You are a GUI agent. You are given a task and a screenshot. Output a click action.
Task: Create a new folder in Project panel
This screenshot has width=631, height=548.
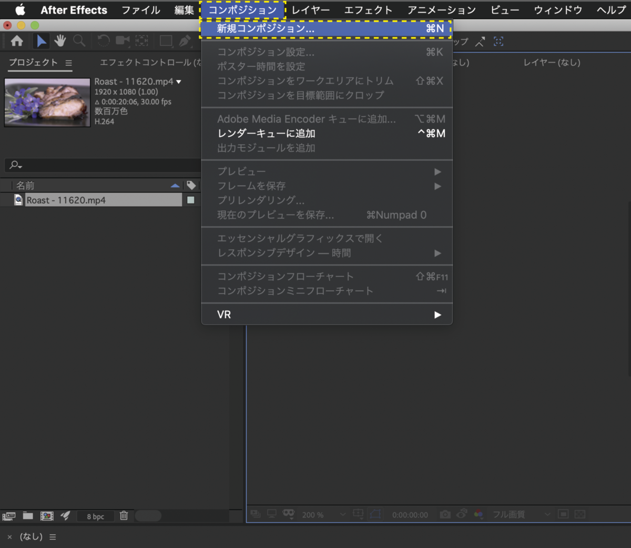point(28,516)
